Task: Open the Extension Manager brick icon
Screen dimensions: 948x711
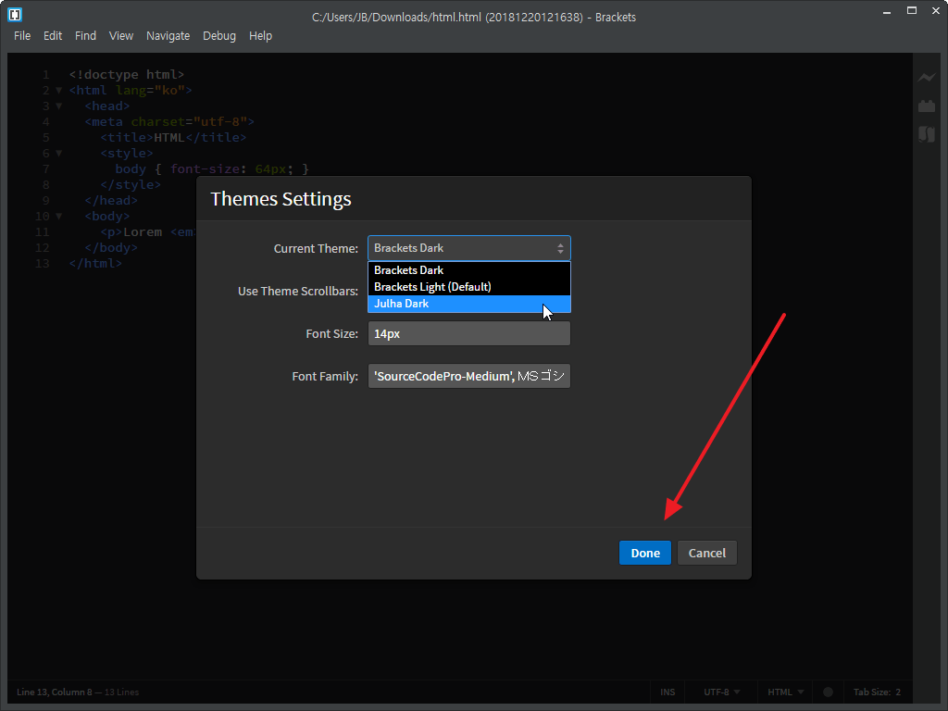Action: pos(926,106)
